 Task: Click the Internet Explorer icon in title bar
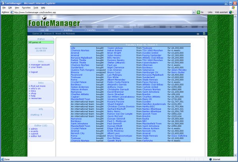point(3,3)
